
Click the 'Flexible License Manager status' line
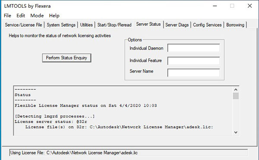point(86,105)
